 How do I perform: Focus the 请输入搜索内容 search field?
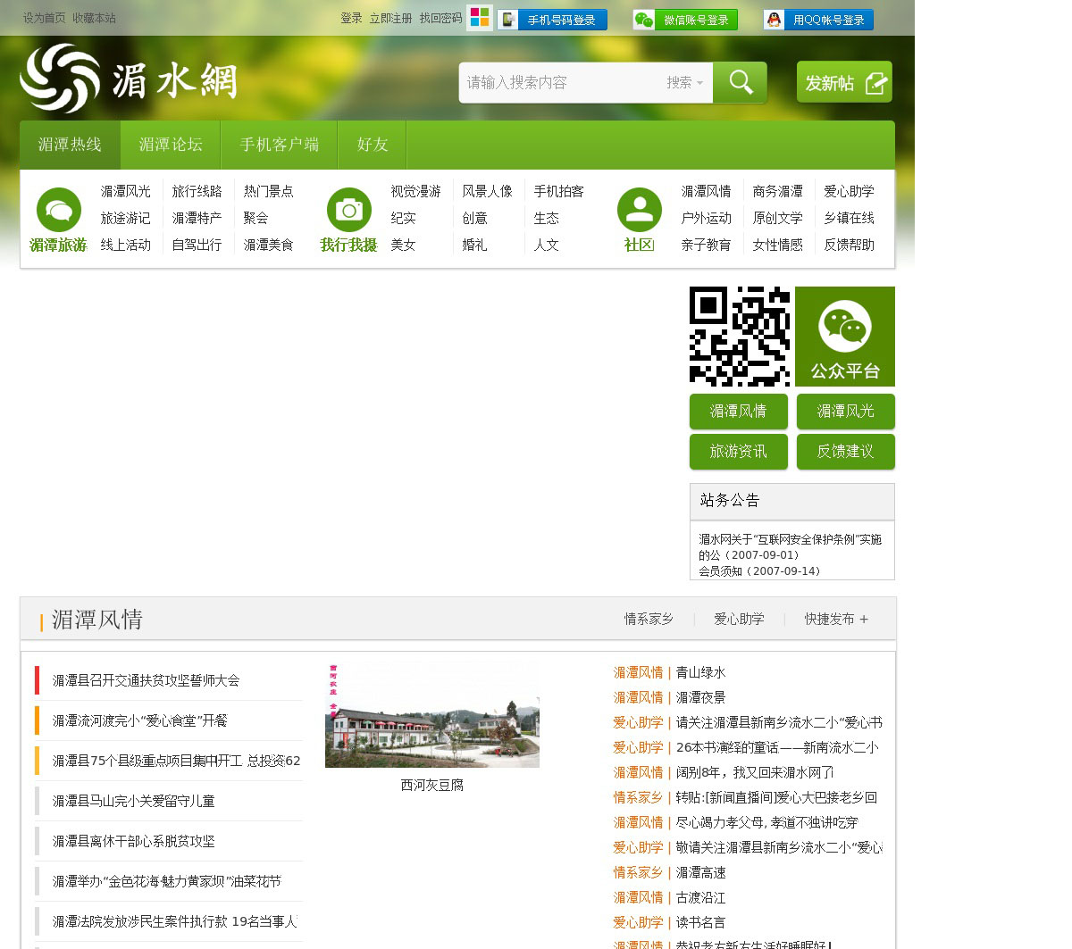pos(558,82)
